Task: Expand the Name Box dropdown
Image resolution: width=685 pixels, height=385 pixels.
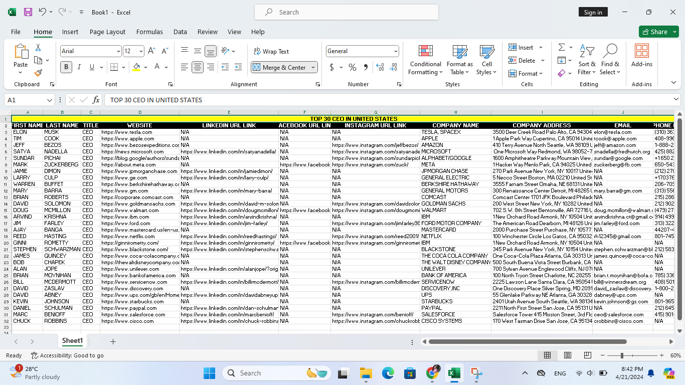Action: 49,100
